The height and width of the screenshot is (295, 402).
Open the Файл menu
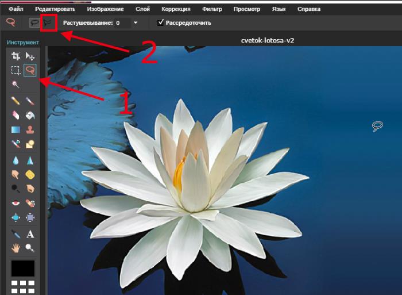pos(16,9)
